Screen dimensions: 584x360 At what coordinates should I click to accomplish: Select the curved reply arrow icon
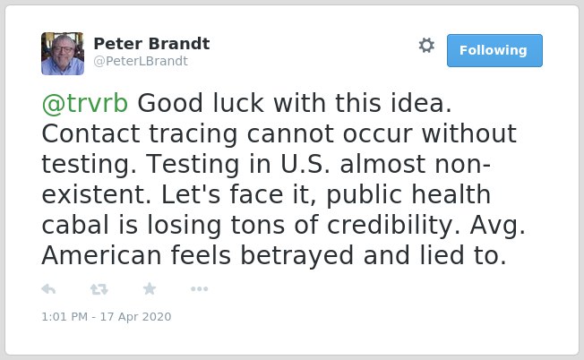(48, 289)
